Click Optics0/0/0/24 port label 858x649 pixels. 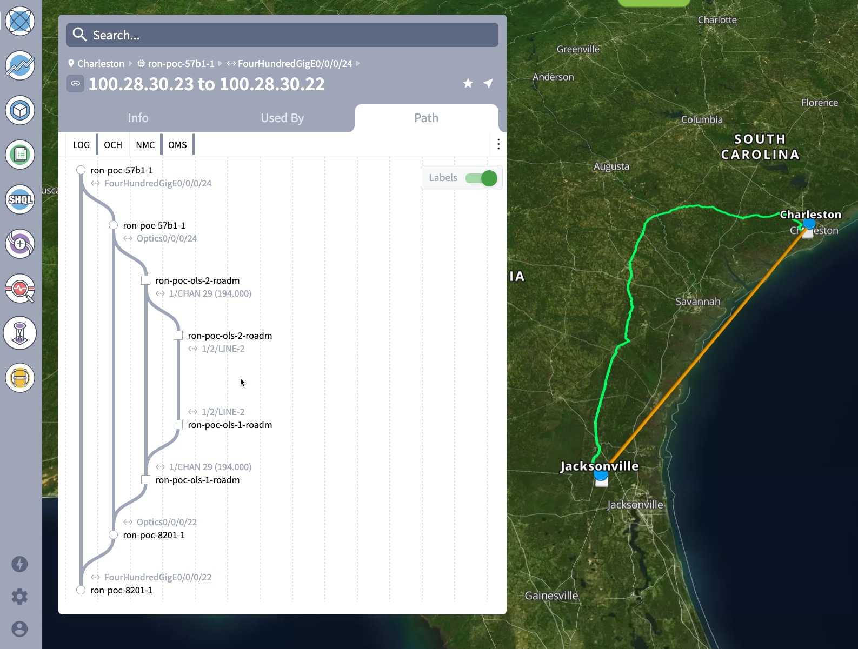click(167, 238)
